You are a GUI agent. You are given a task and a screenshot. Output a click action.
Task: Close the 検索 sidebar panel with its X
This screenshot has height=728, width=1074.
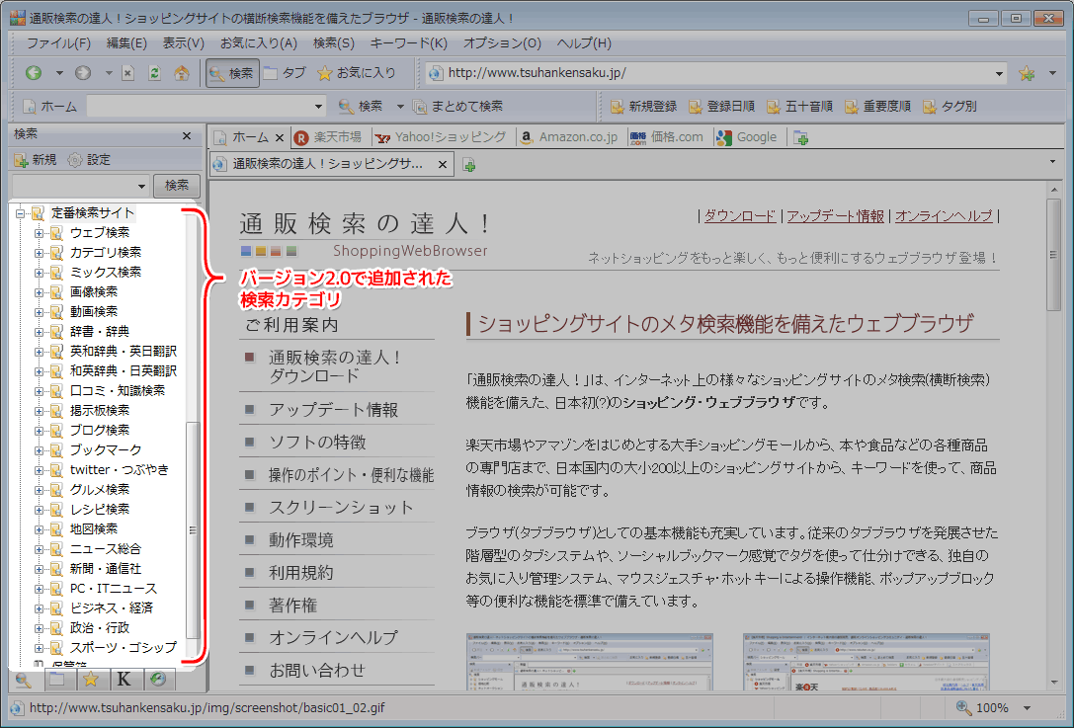pos(187,135)
